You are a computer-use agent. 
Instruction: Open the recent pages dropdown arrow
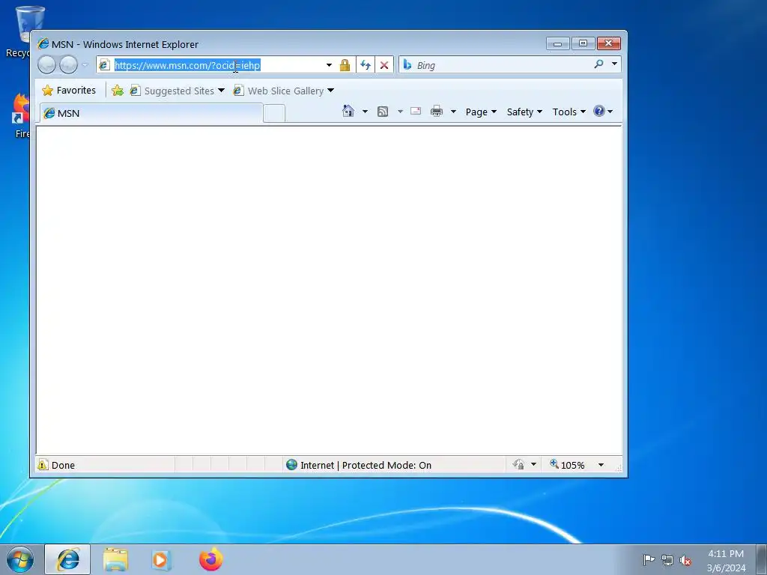point(85,64)
